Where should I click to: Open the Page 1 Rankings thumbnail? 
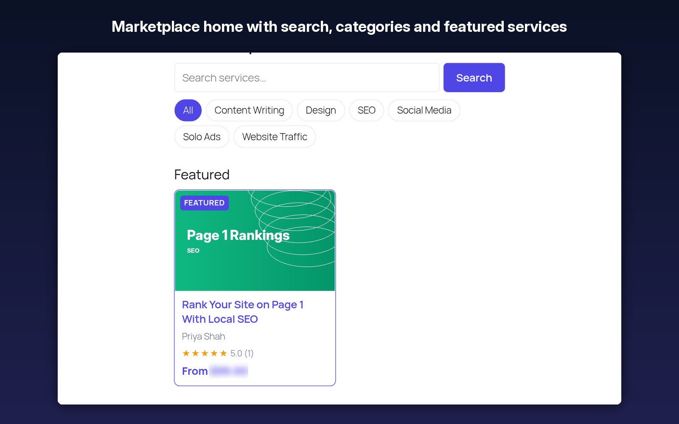pyautogui.click(x=255, y=241)
